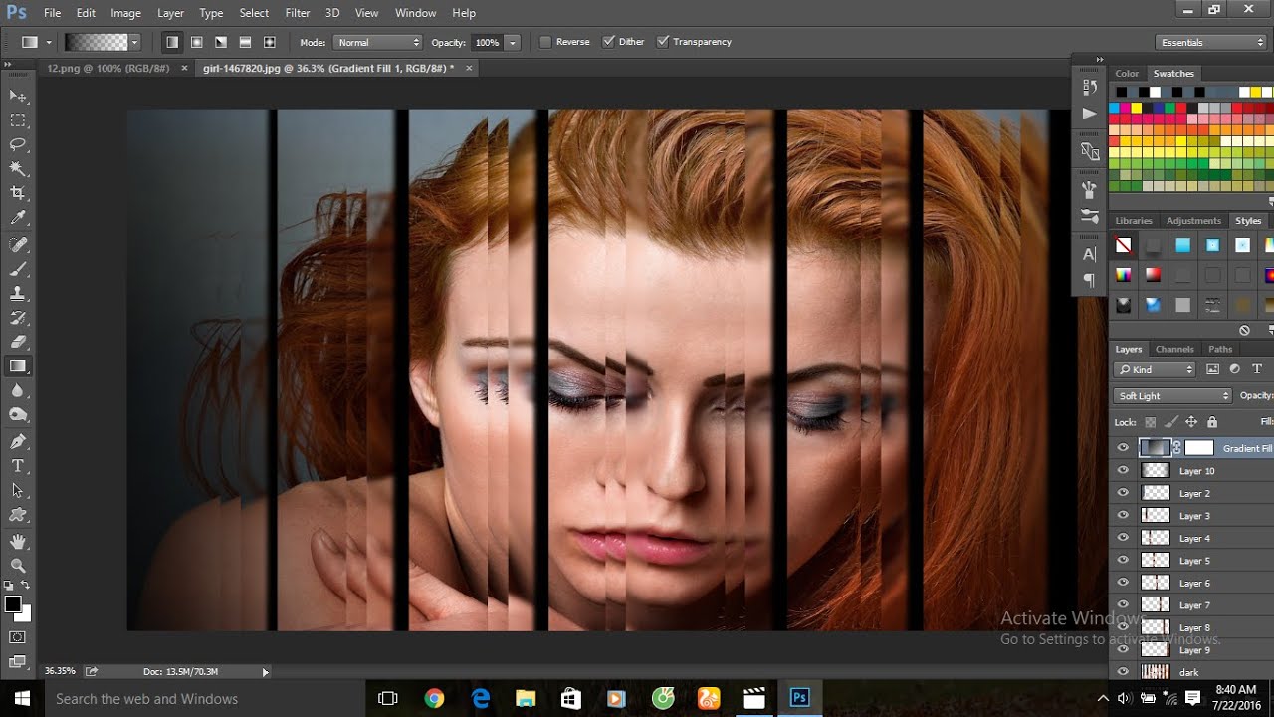
Task: Select the Hand tool
Action: [18, 541]
